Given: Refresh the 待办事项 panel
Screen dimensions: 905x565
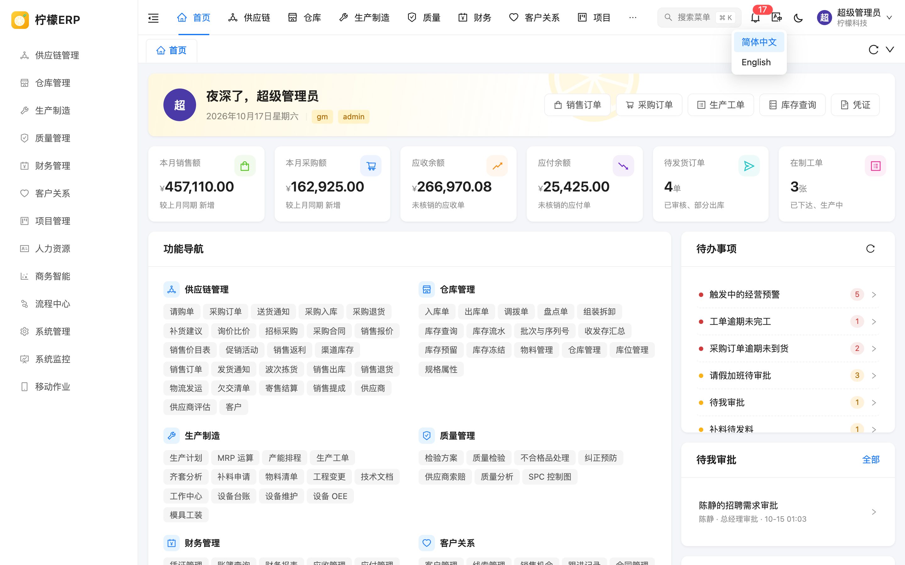Looking at the screenshot, I should [870, 249].
